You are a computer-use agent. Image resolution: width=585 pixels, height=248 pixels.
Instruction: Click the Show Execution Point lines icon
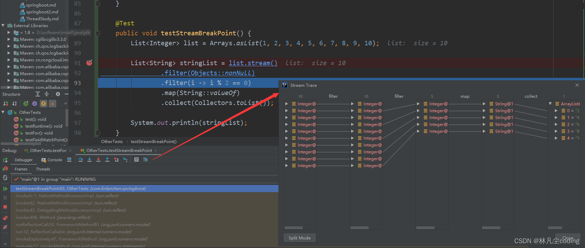pos(69,160)
